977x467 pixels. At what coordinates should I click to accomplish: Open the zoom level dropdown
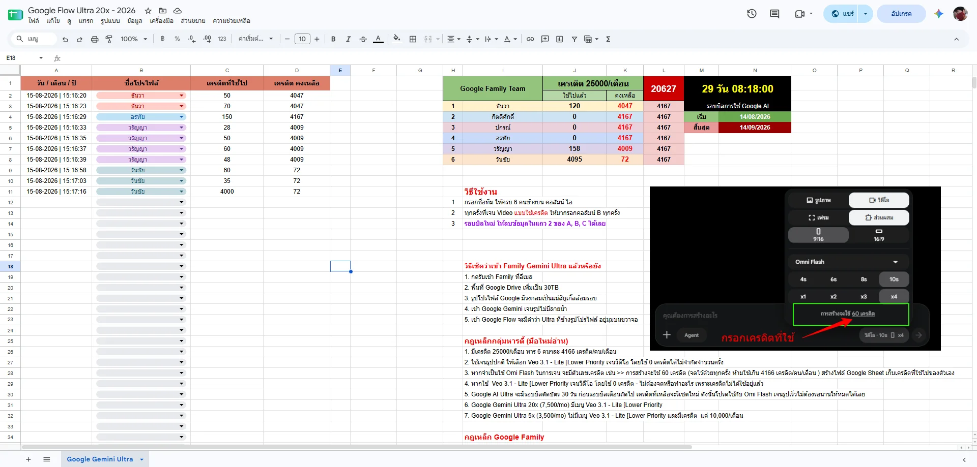coord(134,39)
